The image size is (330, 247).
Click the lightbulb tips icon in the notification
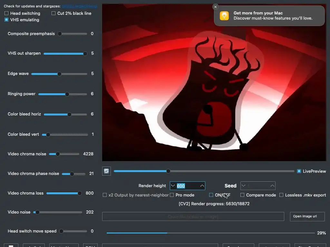point(224,16)
